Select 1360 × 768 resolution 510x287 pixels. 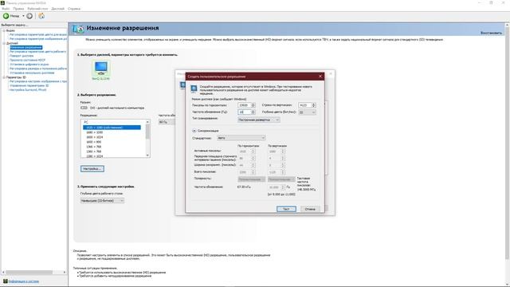pyautogui.click(x=94, y=151)
